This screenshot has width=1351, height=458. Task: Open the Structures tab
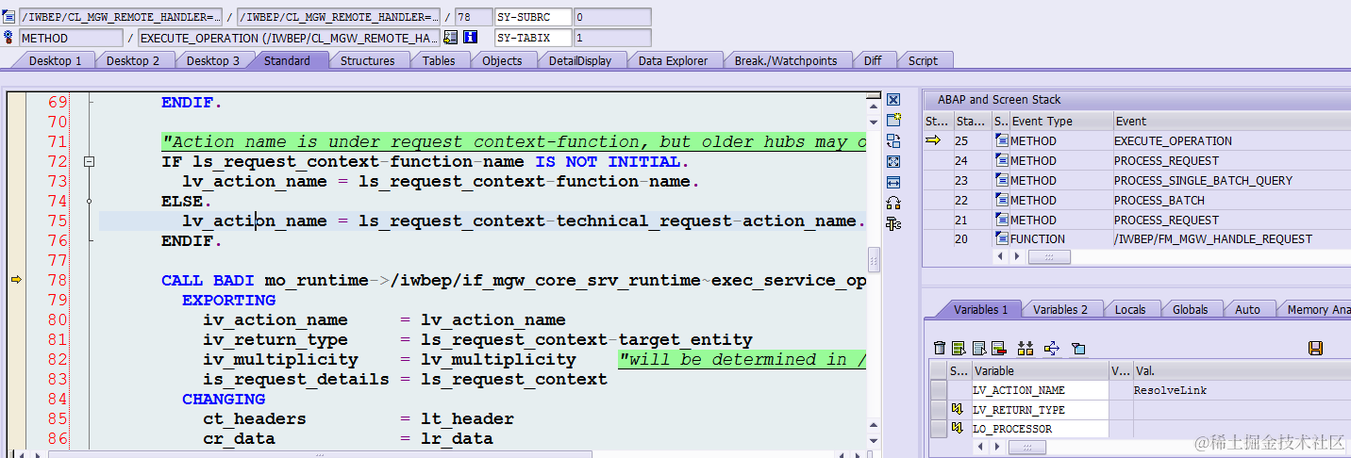367,60
